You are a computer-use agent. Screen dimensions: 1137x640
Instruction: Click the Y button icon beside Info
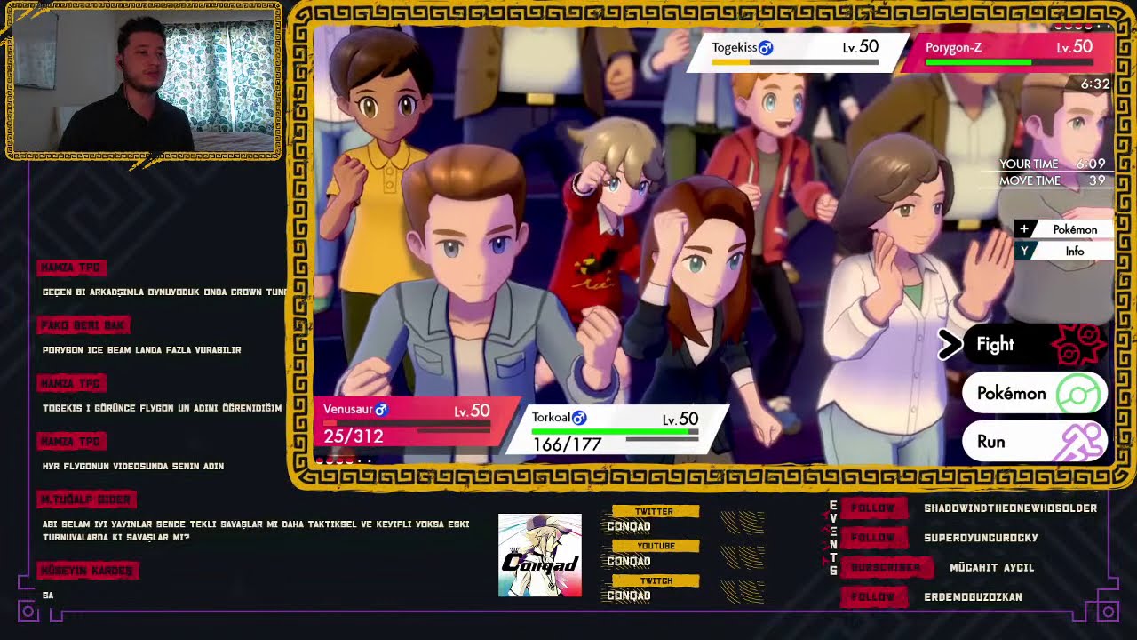coord(1024,252)
